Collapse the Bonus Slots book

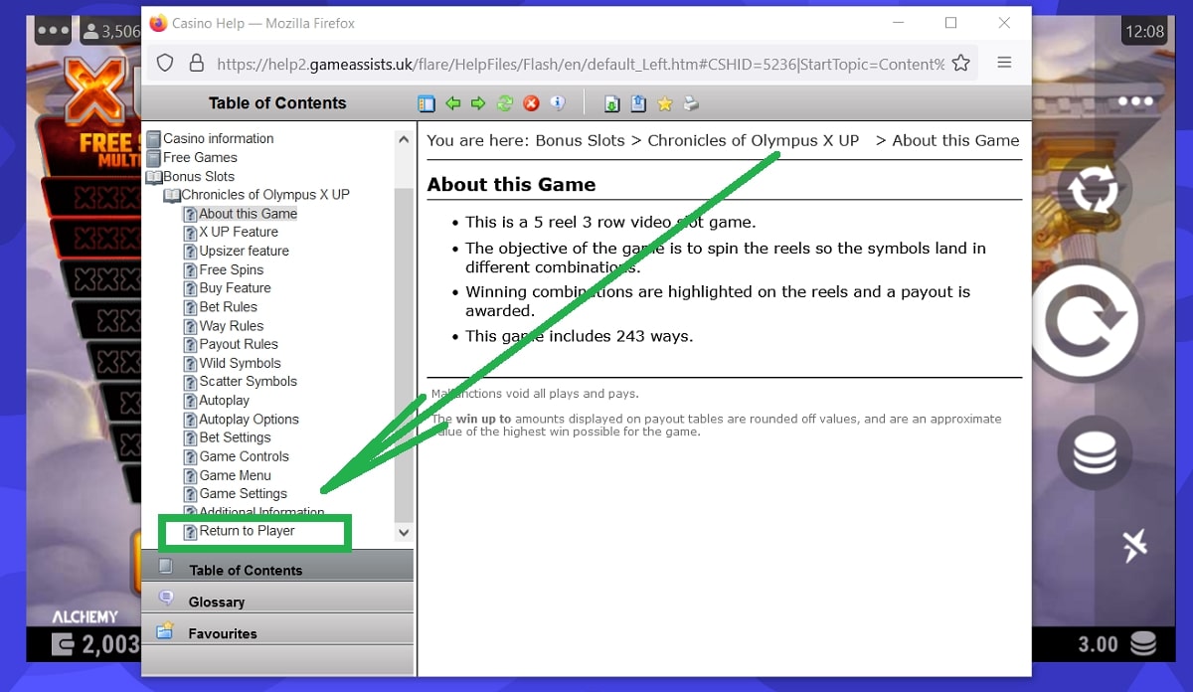(x=191, y=176)
